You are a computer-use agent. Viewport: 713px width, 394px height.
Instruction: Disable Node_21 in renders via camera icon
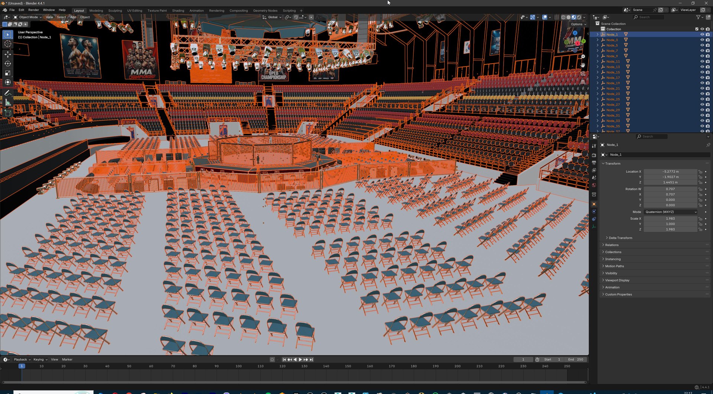click(707, 88)
